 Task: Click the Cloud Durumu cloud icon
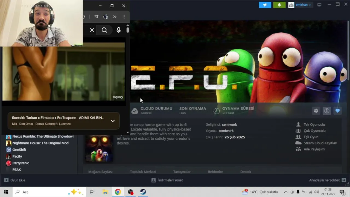click(x=135, y=111)
